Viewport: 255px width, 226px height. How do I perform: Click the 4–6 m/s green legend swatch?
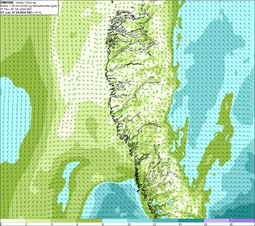[64, 220]
